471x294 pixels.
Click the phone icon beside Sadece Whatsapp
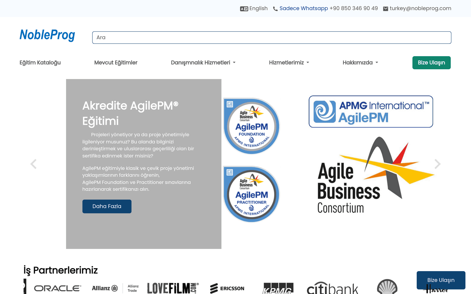[275, 9]
